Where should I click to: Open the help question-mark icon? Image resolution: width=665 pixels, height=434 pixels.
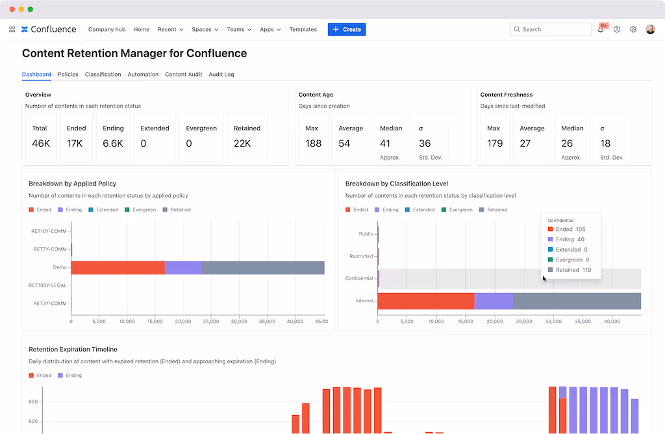(617, 29)
